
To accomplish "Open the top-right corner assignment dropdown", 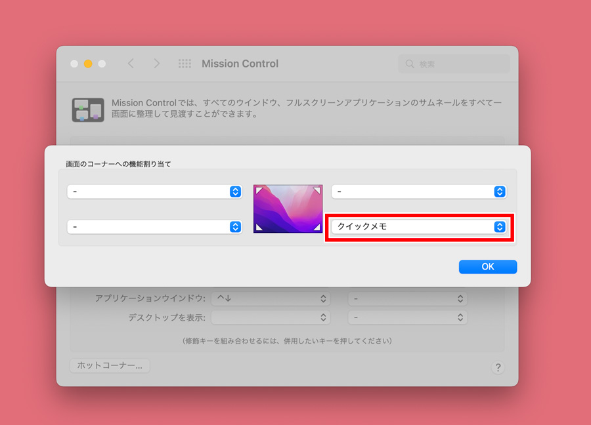I will pyautogui.click(x=419, y=192).
